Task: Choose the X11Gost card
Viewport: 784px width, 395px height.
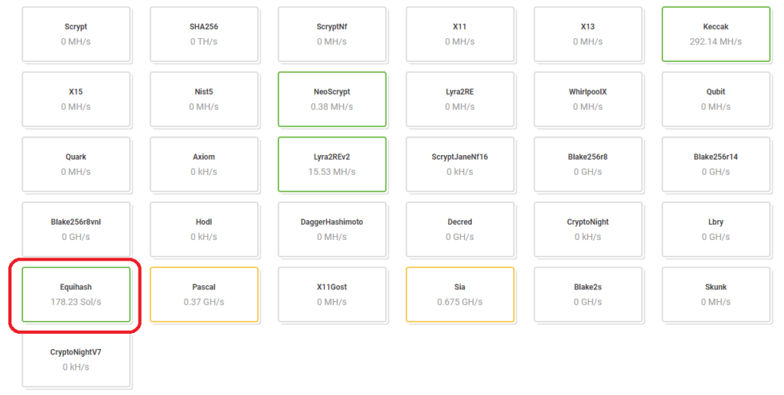Action: (332, 294)
